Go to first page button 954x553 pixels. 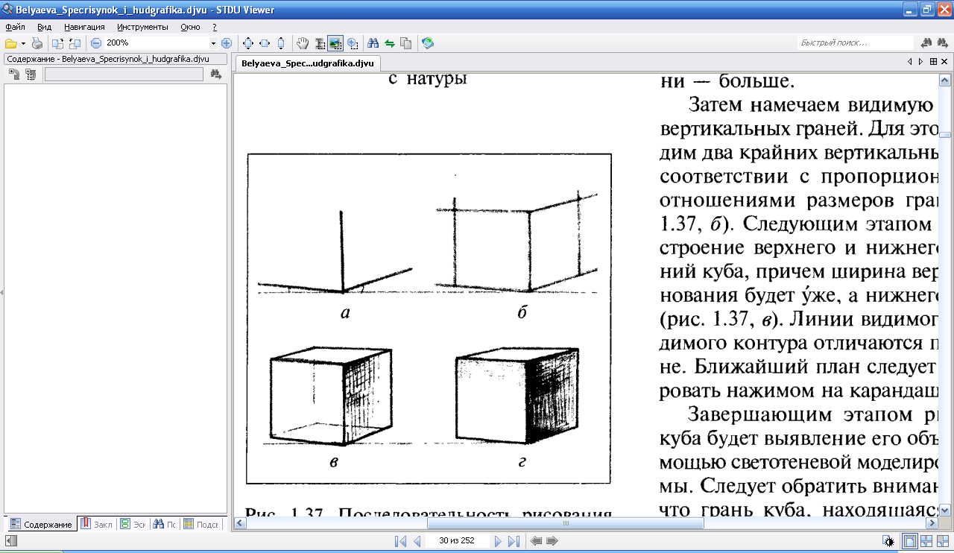pyautogui.click(x=400, y=541)
